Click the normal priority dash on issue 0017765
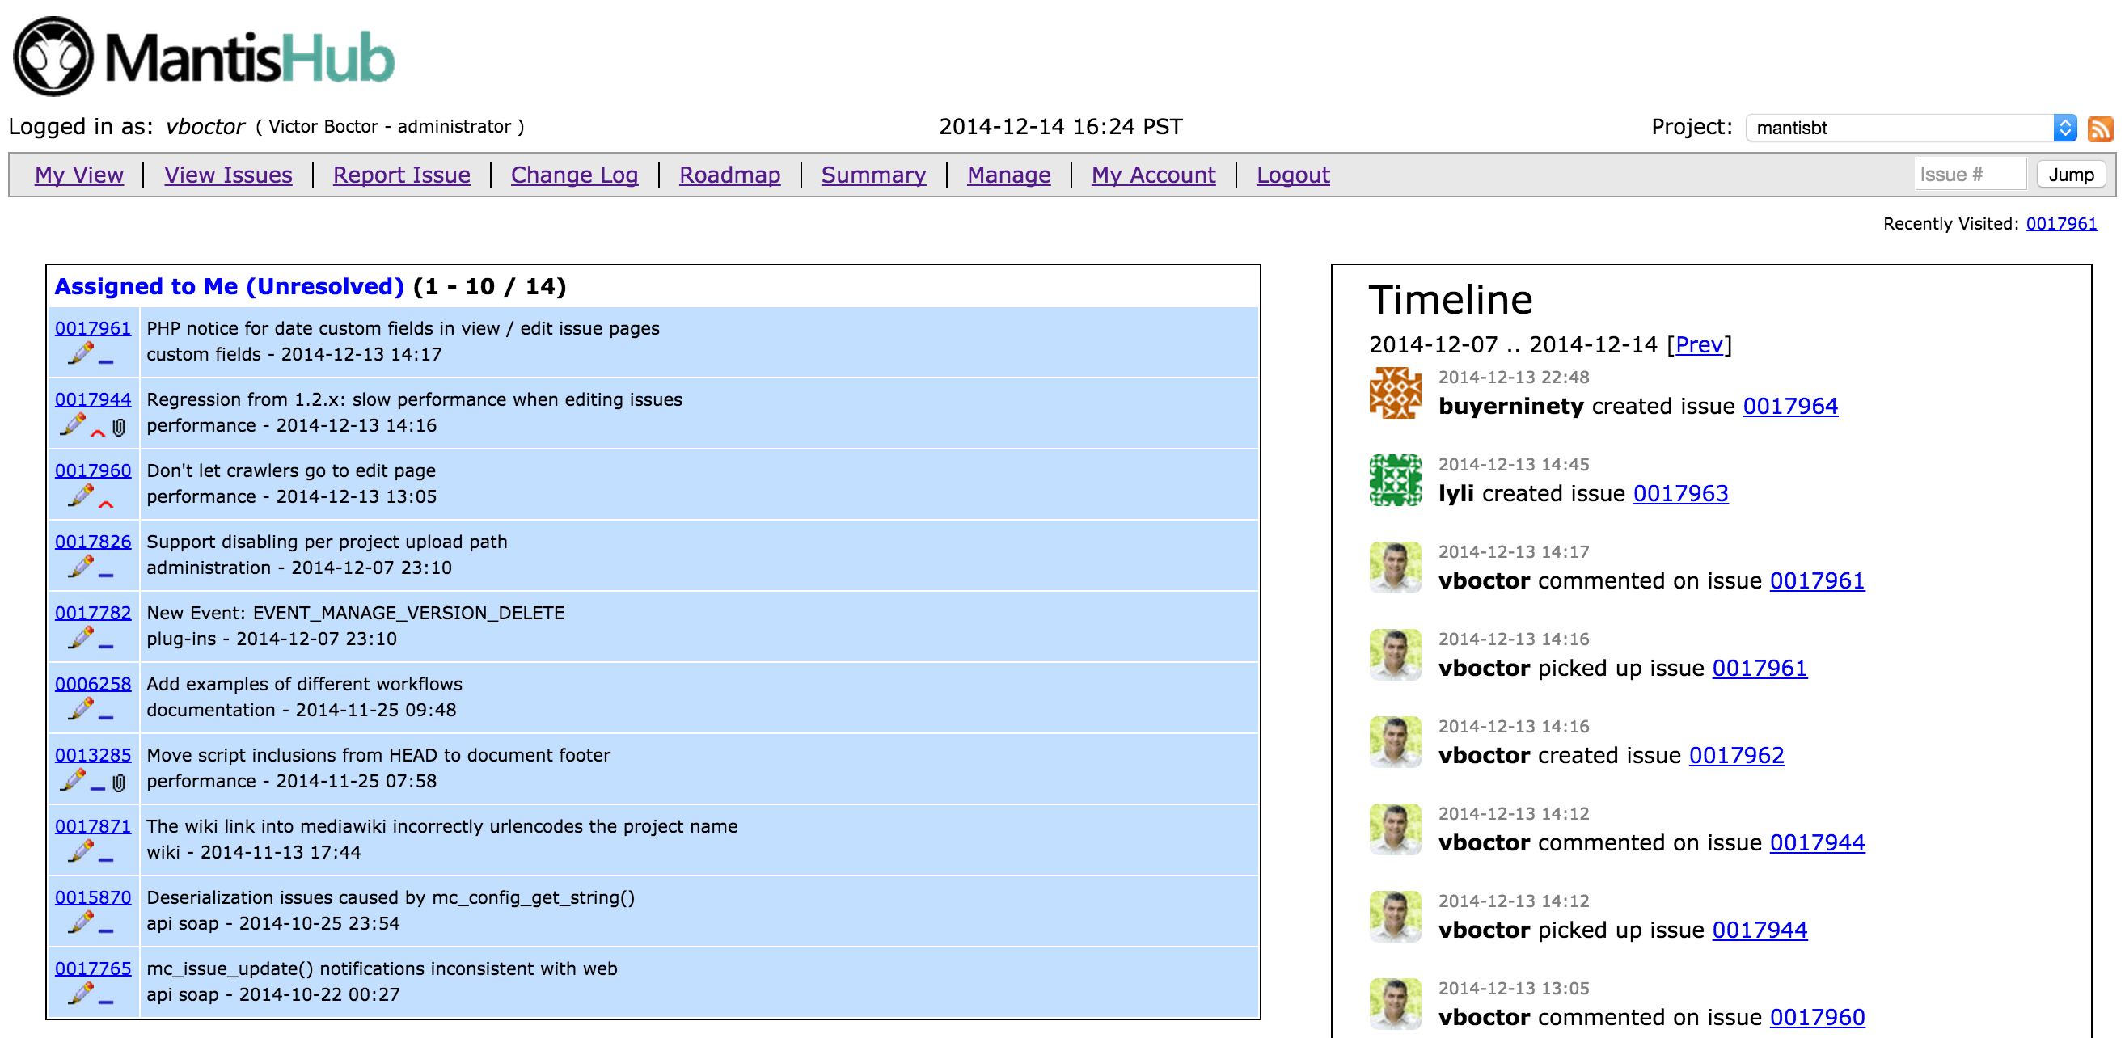This screenshot has width=2125, height=1038. [106, 1002]
